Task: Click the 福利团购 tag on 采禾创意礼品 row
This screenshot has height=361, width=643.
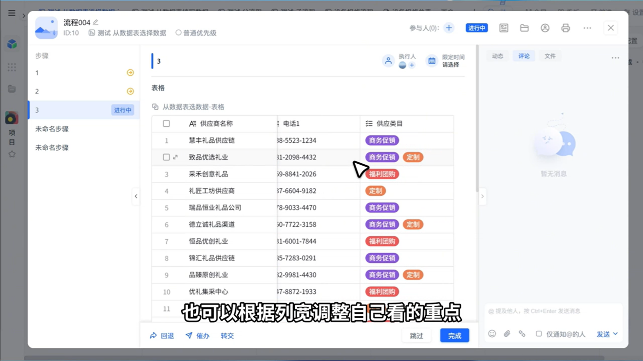Action: [x=382, y=174]
